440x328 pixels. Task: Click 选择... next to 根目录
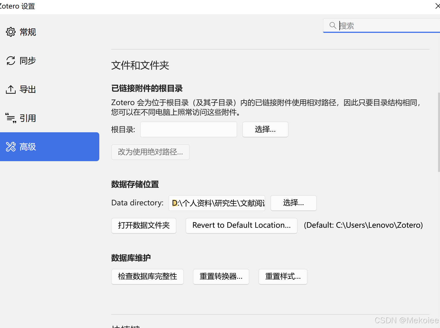pyautogui.click(x=265, y=129)
